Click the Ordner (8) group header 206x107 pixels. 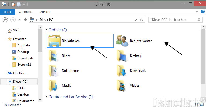58,30
